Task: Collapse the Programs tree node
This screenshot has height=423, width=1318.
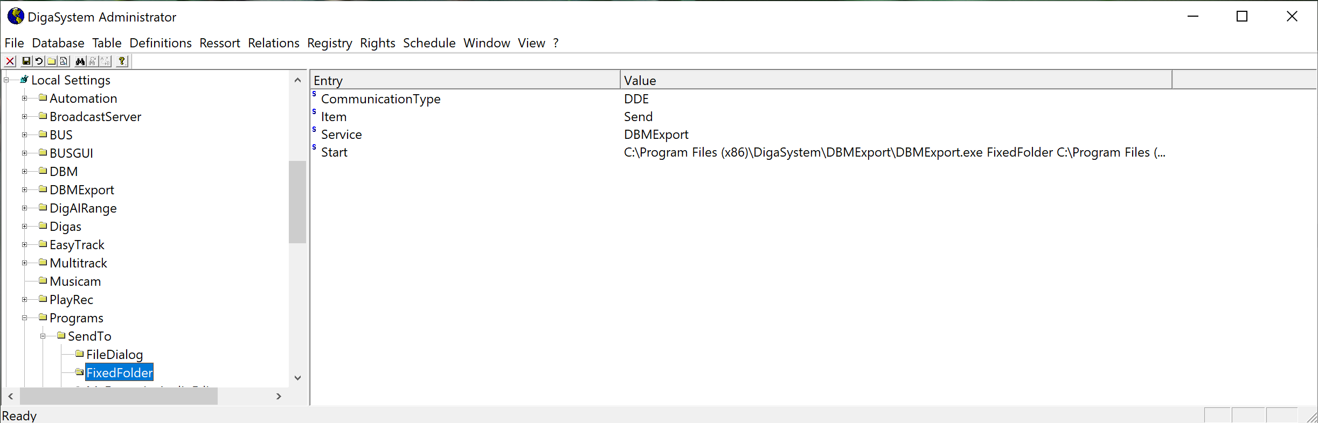Action: point(24,318)
